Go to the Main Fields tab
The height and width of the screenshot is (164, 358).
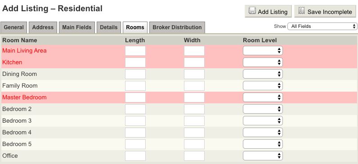point(77,27)
